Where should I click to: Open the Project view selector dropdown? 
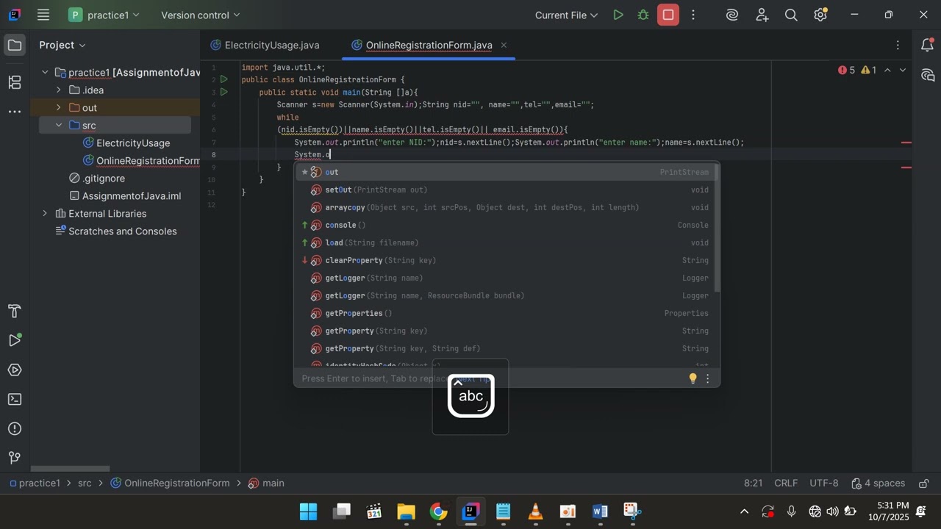coord(62,45)
